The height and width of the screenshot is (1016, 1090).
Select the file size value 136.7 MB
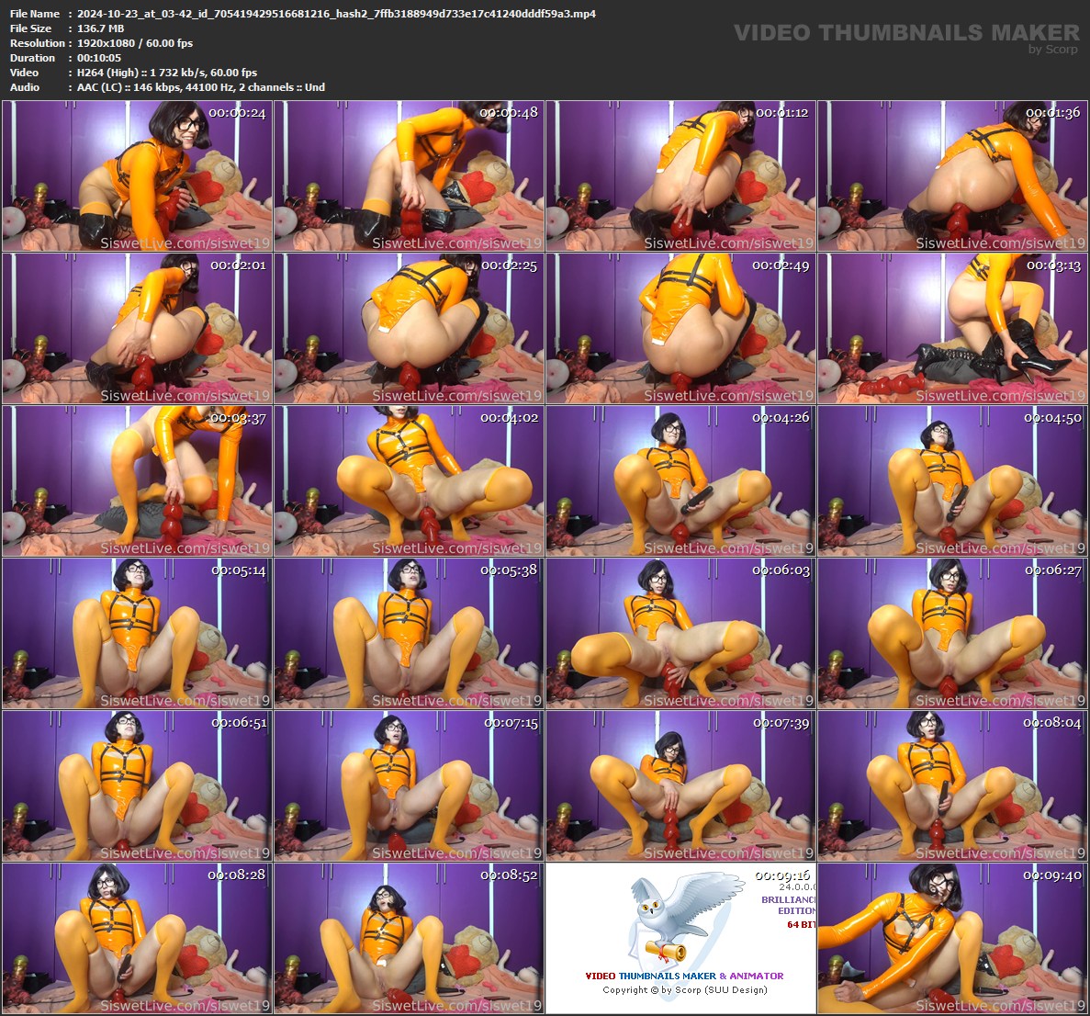pyautogui.click(x=101, y=28)
